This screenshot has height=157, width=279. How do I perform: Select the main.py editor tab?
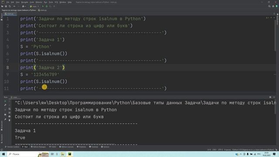(x=10, y=14)
